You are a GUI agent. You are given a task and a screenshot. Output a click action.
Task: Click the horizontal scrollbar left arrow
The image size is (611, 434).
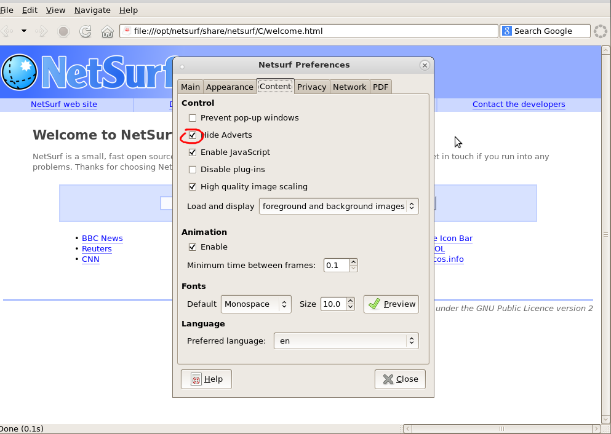pyautogui.click(x=407, y=429)
